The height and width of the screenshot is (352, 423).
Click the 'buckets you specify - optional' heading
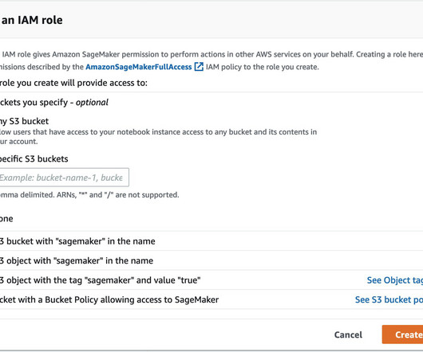tap(54, 102)
